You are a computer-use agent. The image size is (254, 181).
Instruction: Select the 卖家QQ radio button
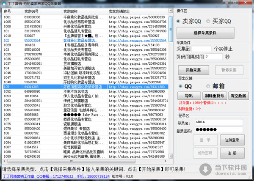(178, 21)
